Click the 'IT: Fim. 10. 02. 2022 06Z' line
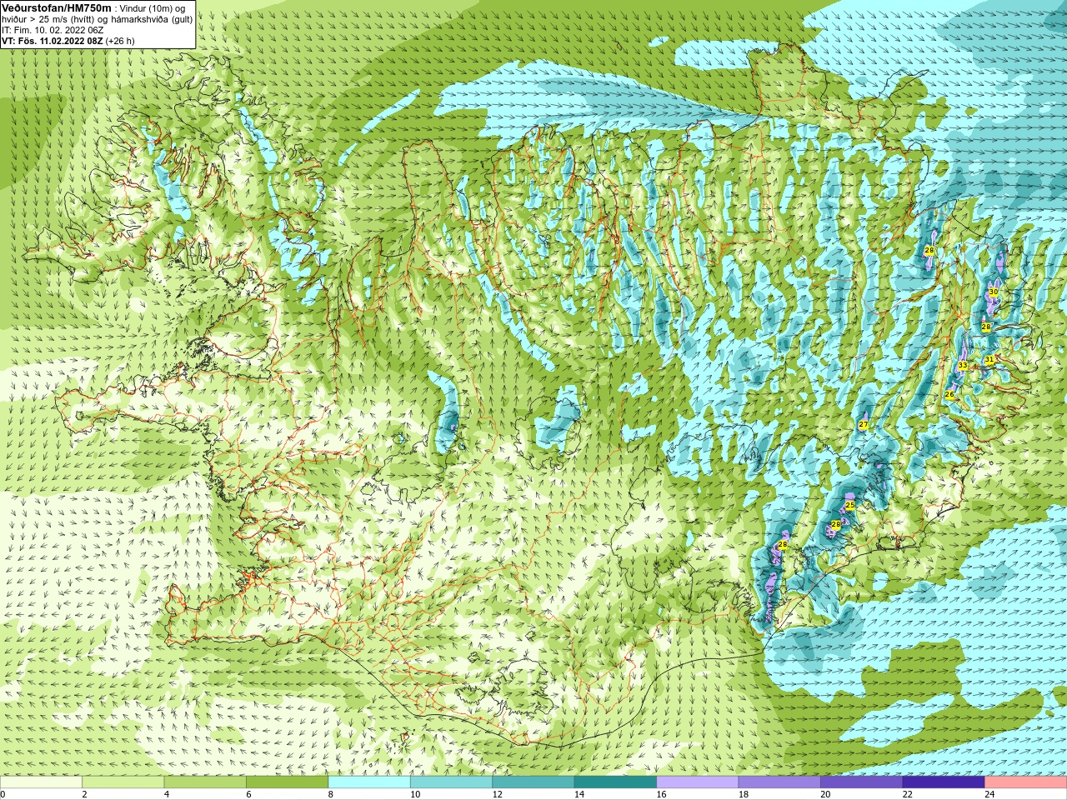Screen dimensions: 1067x800 tap(53, 30)
